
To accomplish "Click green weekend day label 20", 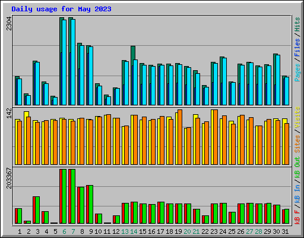I will pyautogui.click(x=187, y=231).
